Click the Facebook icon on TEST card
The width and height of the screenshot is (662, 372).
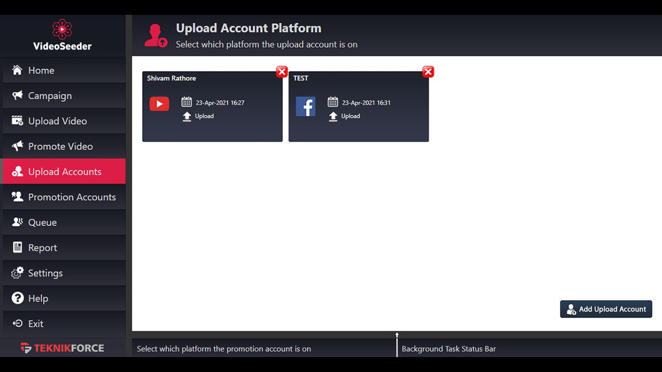pos(306,106)
